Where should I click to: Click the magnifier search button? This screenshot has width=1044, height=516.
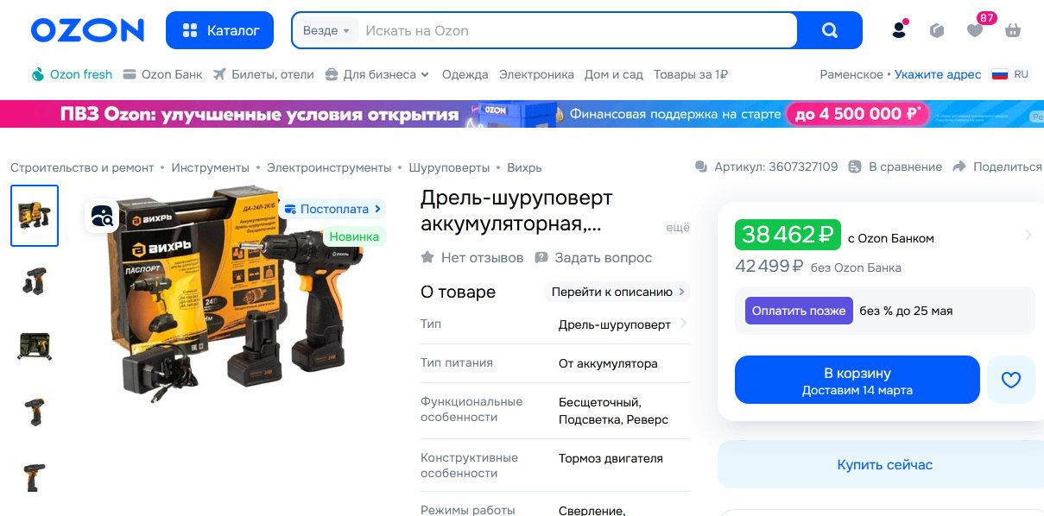pos(829,30)
